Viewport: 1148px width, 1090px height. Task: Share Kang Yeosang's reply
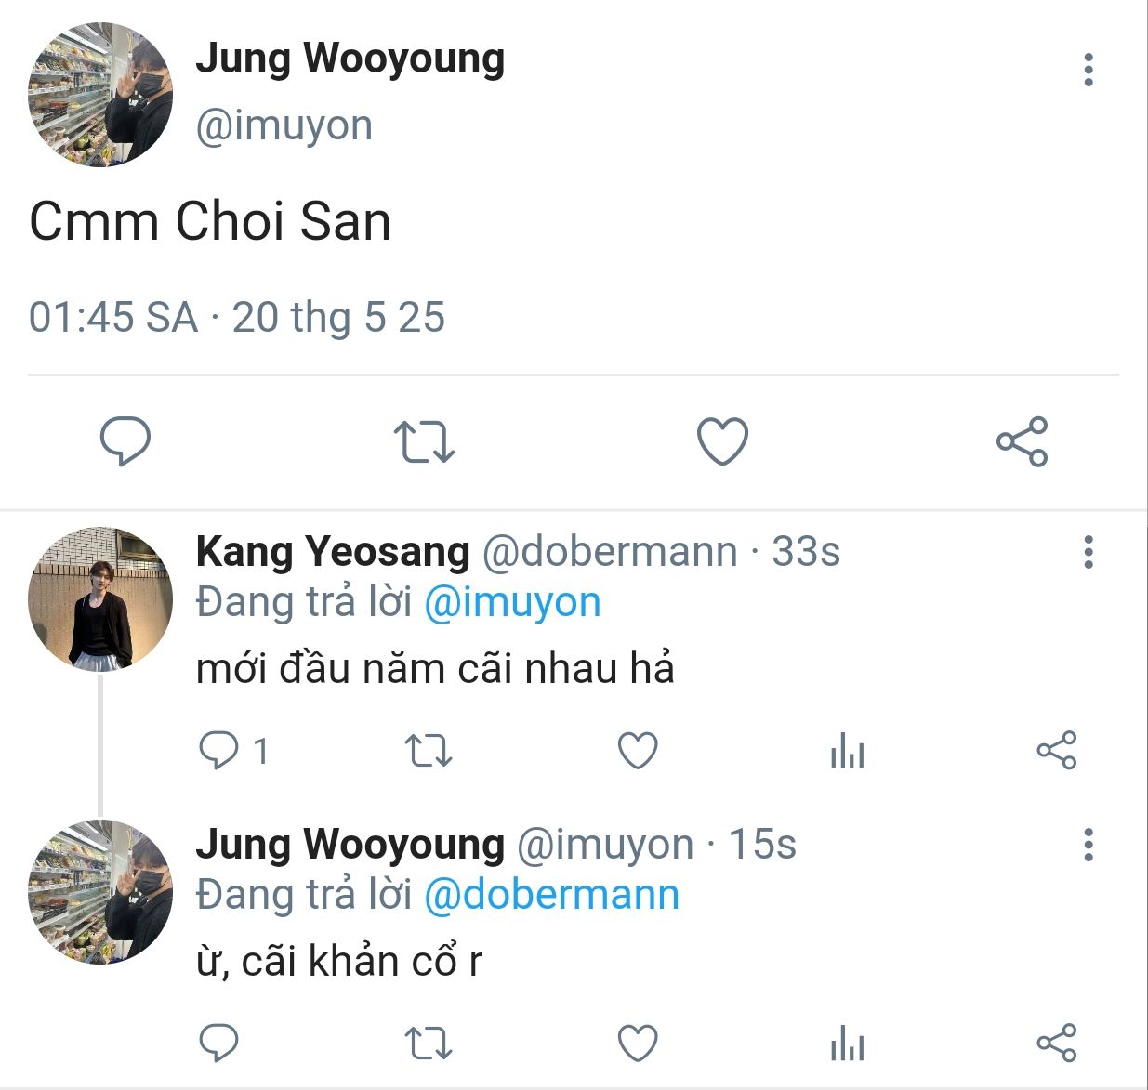(x=1056, y=751)
